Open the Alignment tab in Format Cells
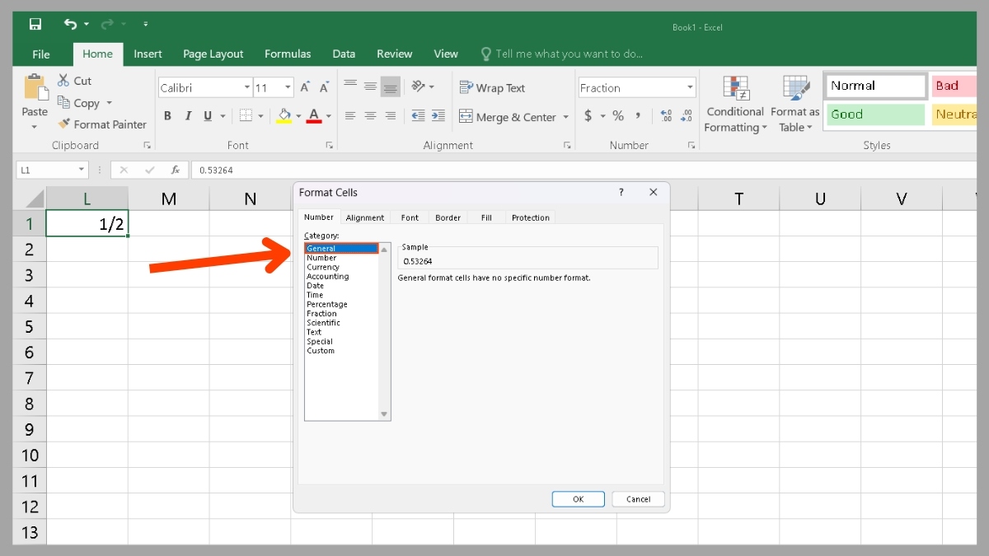Viewport: 989px width, 556px height. (x=365, y=217)
